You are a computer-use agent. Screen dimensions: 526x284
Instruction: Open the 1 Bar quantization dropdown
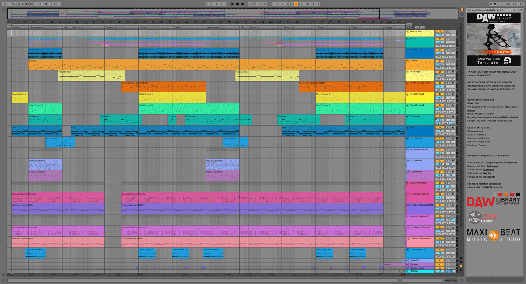click(x=56, y=4)
